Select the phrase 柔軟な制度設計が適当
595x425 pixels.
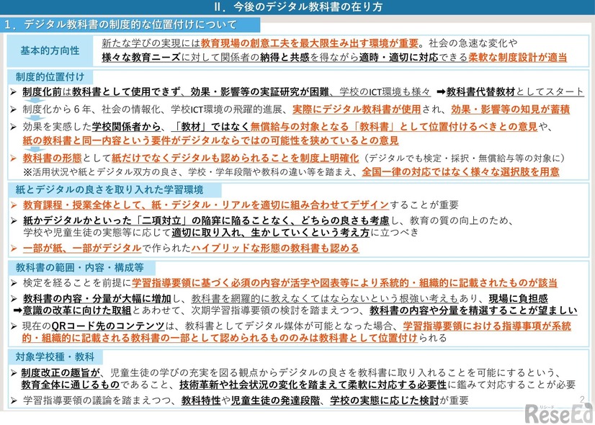(x=517, y=58)
